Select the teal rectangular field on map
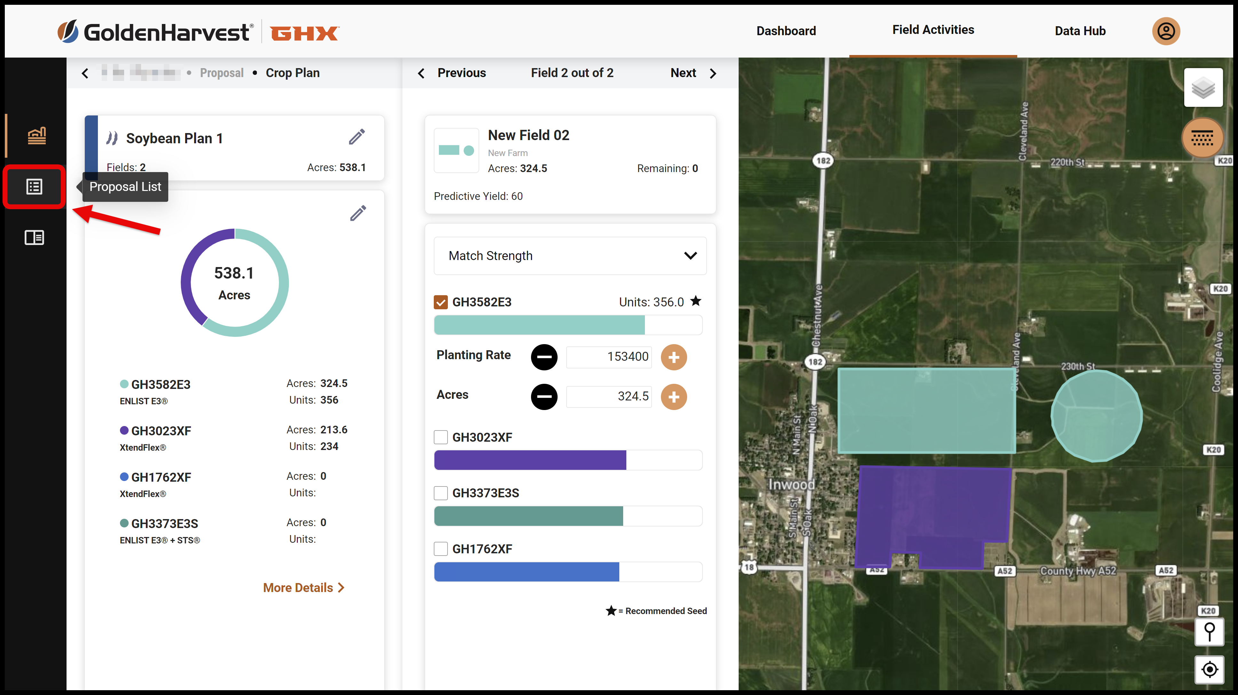 [926, 410]
